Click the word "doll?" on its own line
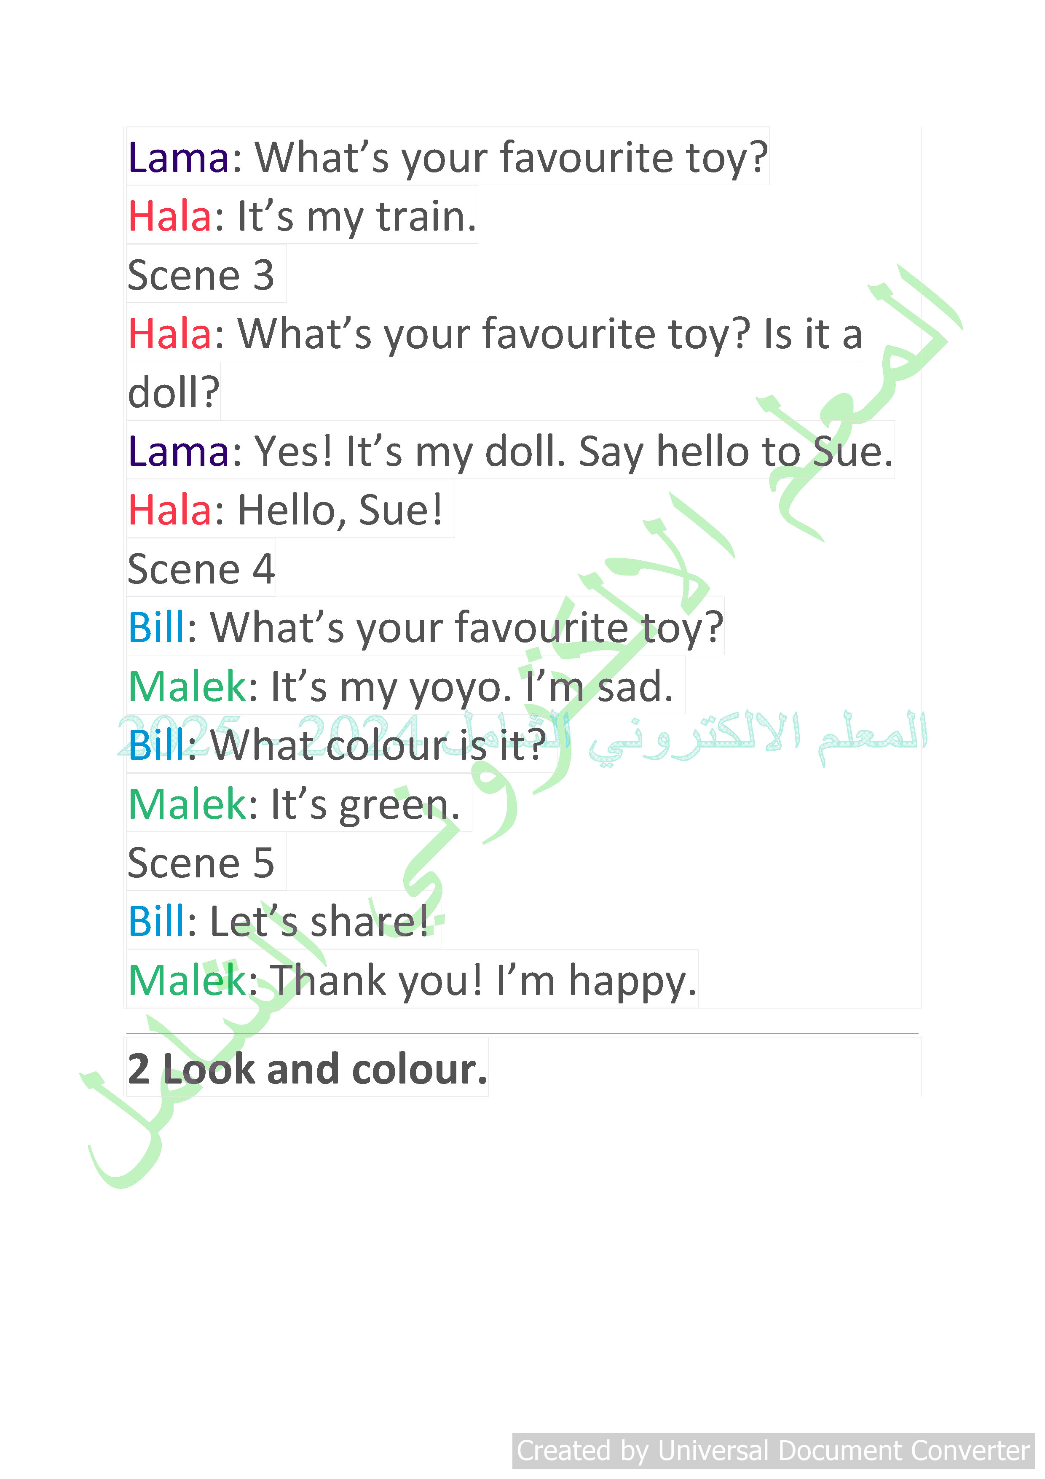Screen dimensions: 1045x1479 173,392
